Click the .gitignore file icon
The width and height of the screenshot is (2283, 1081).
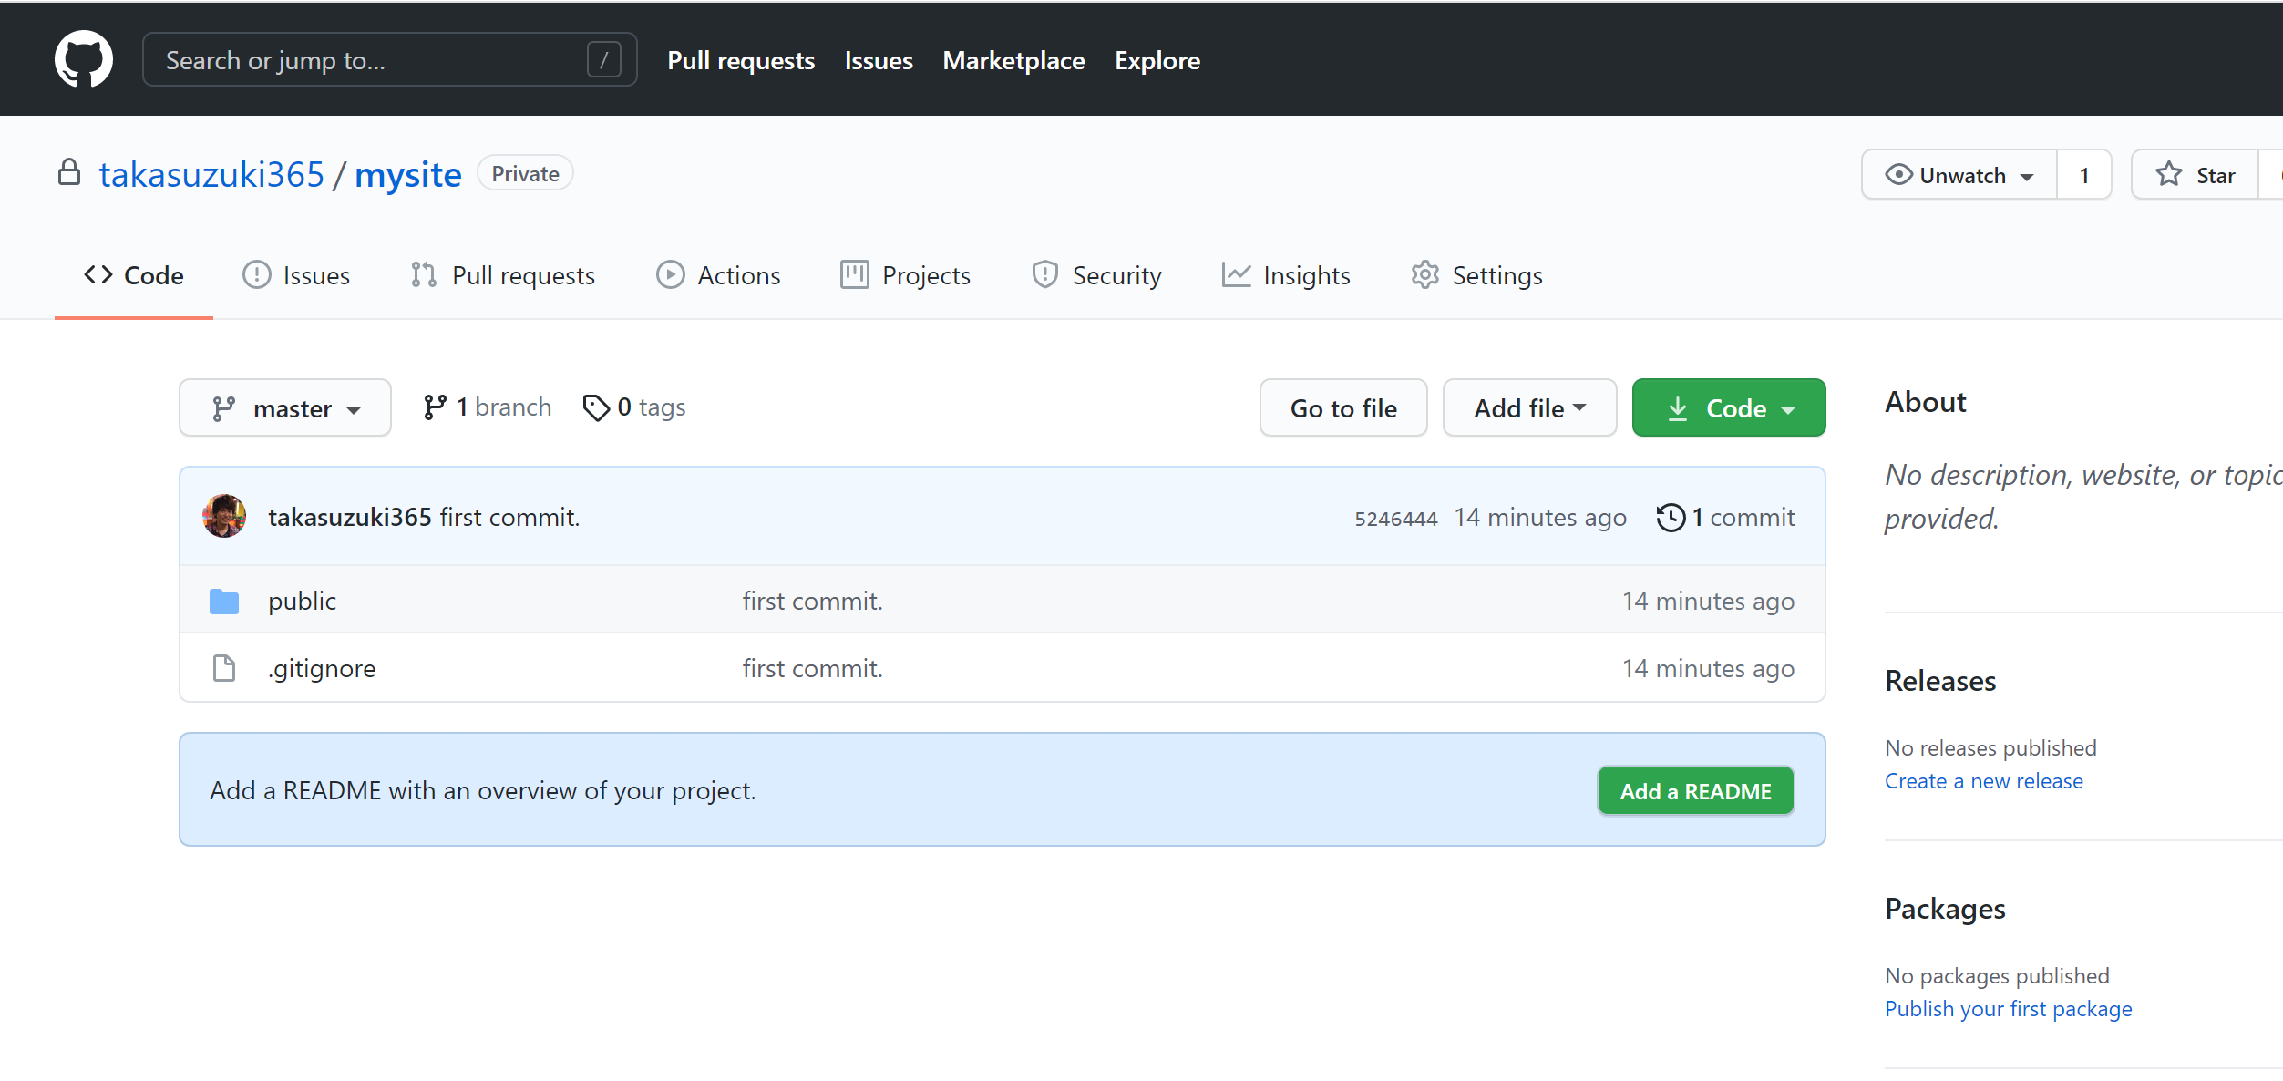tap(224, 669)
